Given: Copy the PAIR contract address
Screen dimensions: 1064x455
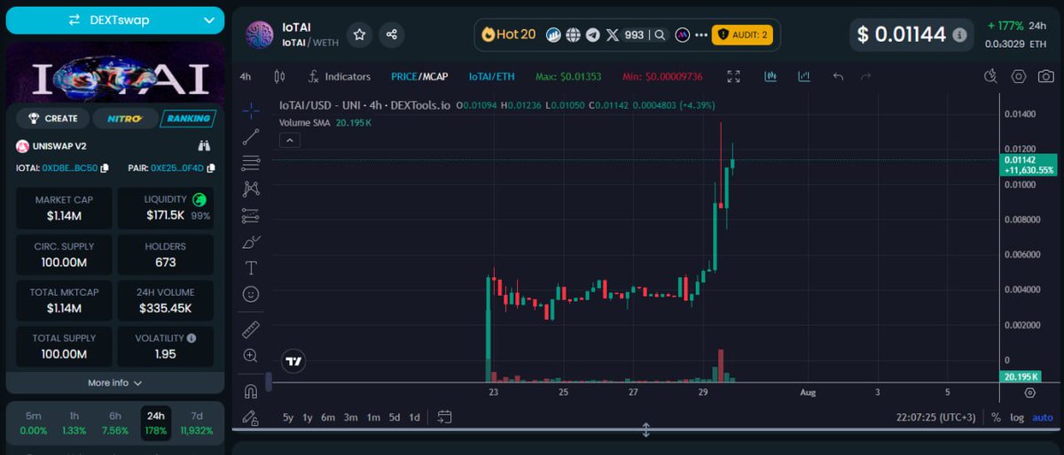Looking at the screenshot, I should point(210,168).
